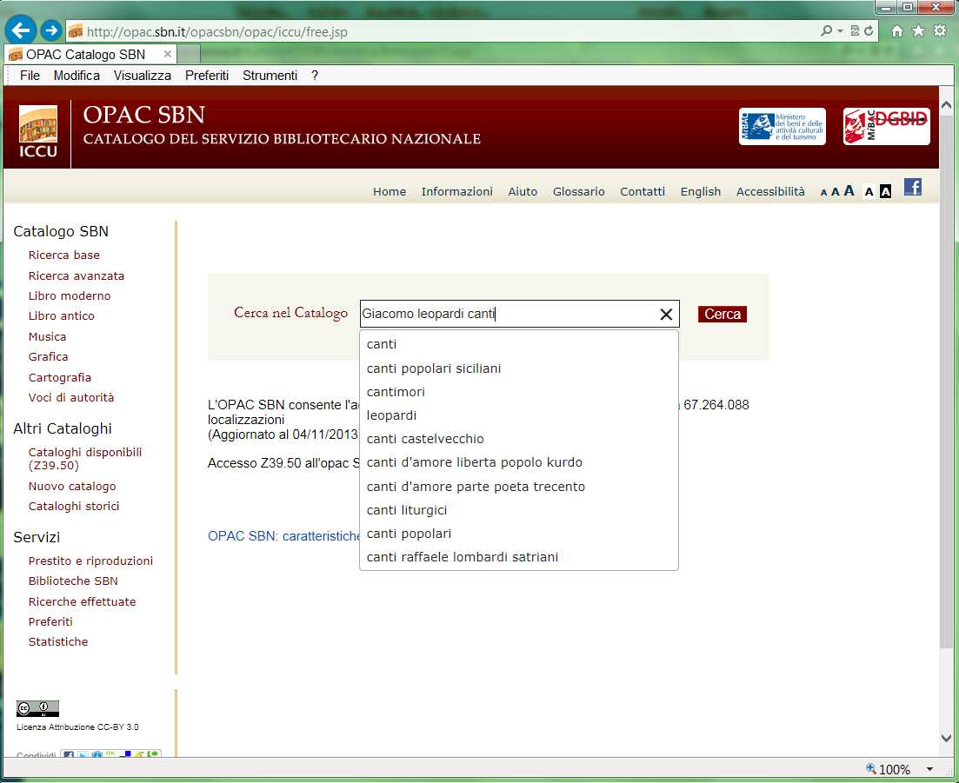Image resolution: width=959 pixels, height=783 pixels.
Task: Set the smallest font size A icon
Action: 824,193
